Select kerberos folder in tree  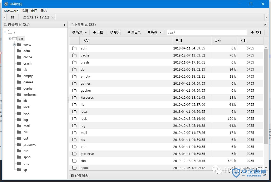tap(30, 95)
